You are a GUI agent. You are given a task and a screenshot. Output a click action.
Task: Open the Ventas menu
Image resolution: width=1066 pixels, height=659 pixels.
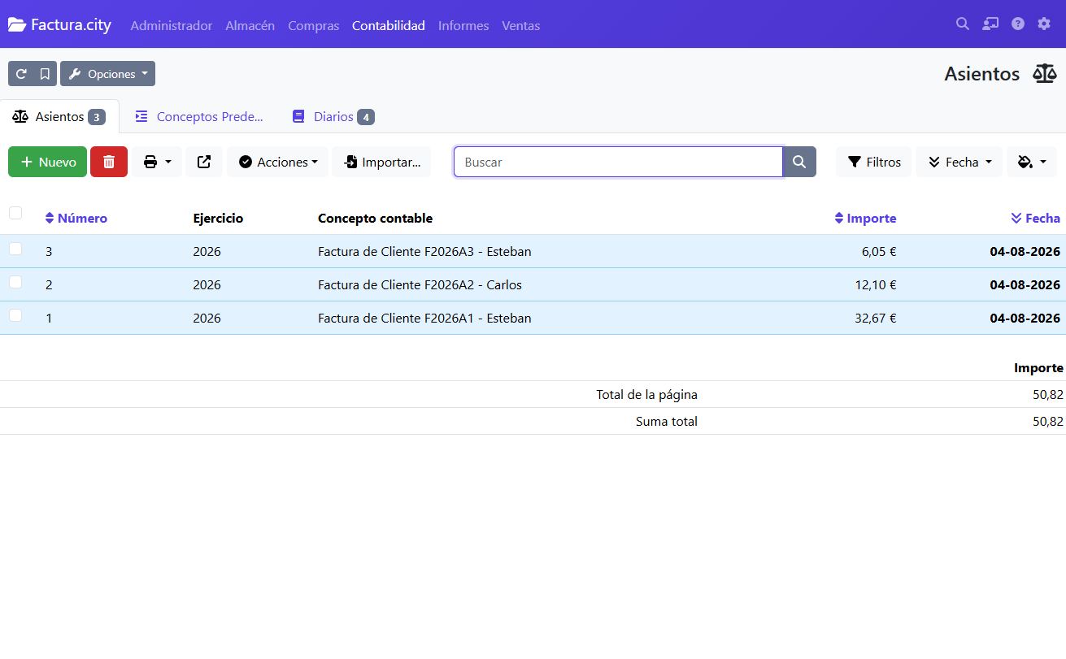point(521,25)
